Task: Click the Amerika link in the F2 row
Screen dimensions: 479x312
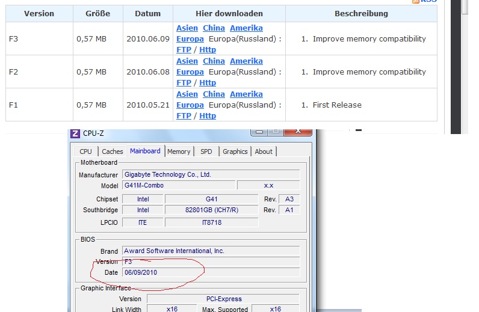Action: coord(246,61)
